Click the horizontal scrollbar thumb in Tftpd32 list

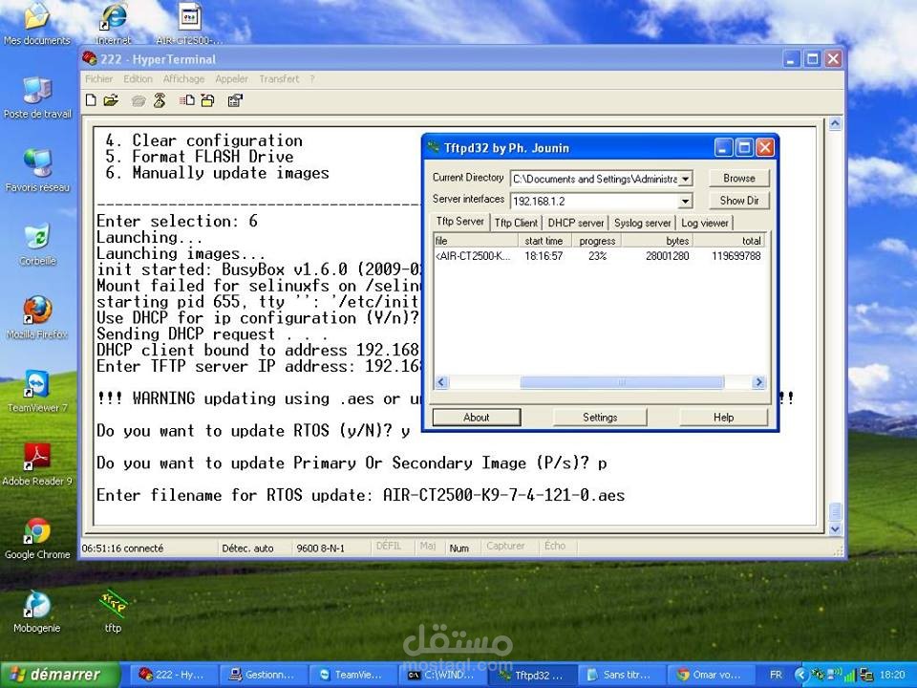(x=622, y=382)
